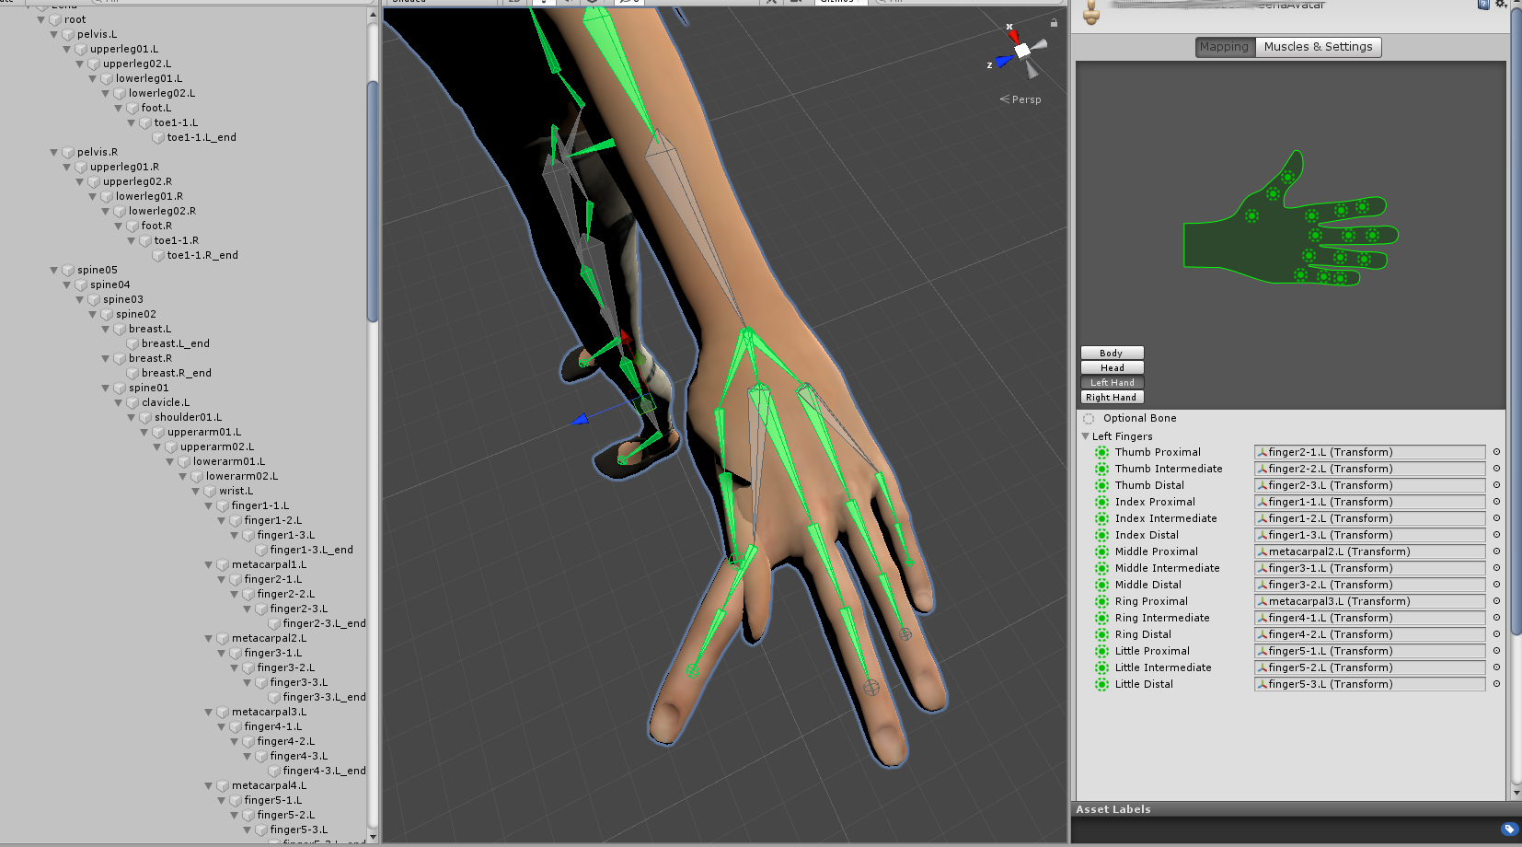This screenshot has height=847, width=1522.
Task: Open object picker for Middle Proximal bone
Action: pyautogui.click(x=1496, y=551)
